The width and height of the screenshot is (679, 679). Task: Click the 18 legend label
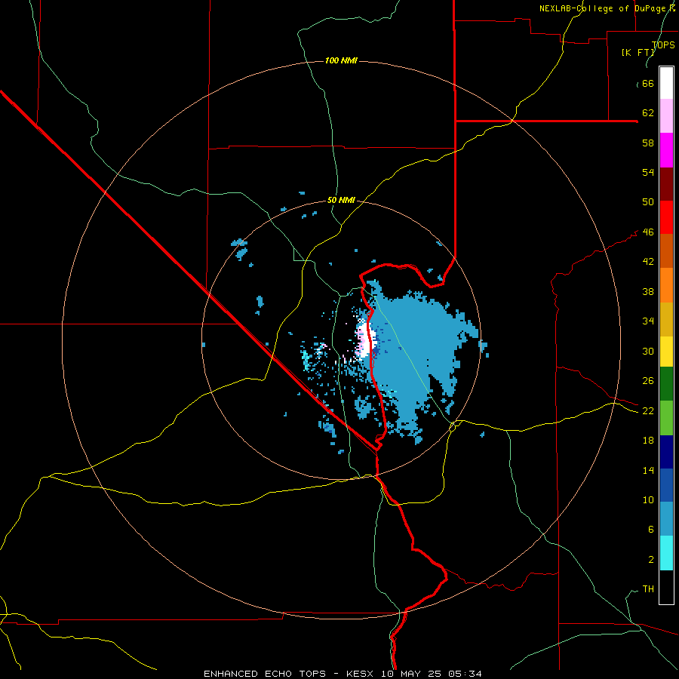[x=648, y=441]
